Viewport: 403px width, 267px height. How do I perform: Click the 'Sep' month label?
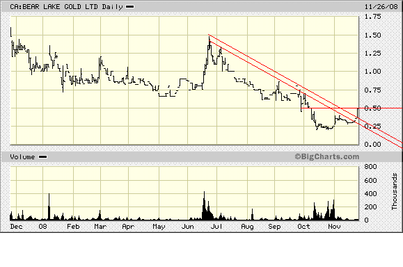(274, 227)
